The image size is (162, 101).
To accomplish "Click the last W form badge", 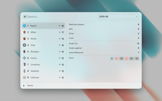I will pos(137,59).
